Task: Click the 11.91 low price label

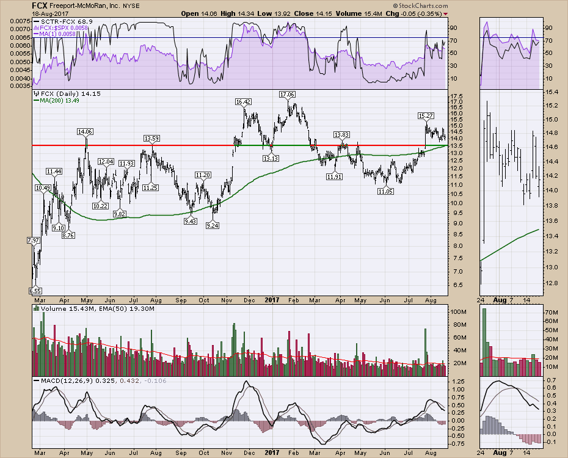Action: 334,176
